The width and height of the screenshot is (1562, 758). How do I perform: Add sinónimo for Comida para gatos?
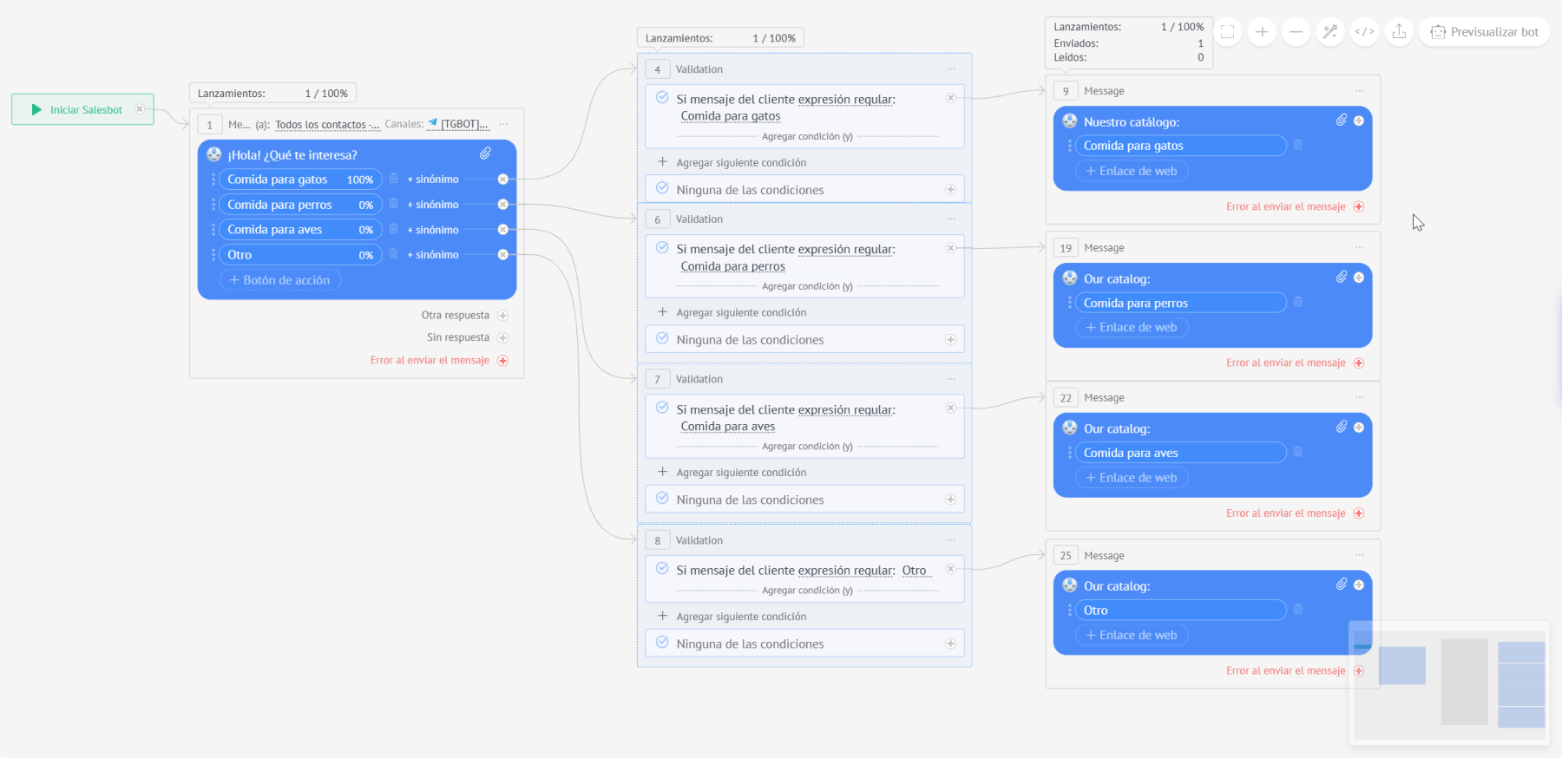(433, 180)
